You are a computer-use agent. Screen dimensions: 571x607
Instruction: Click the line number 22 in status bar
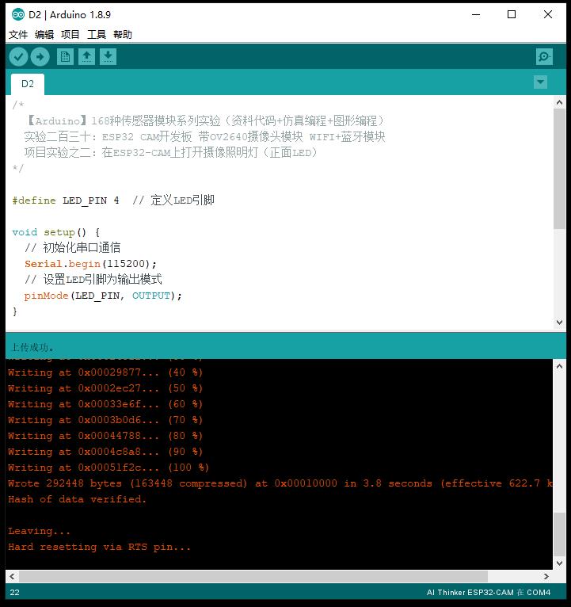pos(15,592)
